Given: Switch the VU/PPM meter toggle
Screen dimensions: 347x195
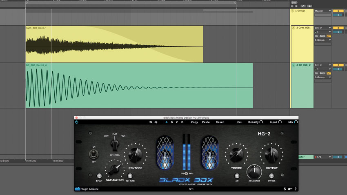Looking at the screenshot, I should coord(186,173).
